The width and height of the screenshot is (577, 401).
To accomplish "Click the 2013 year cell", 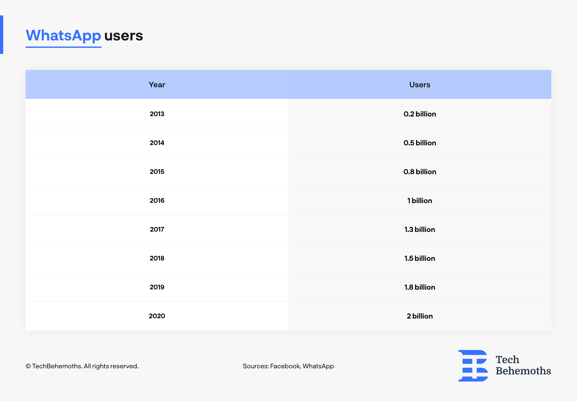I will [157, 114].
